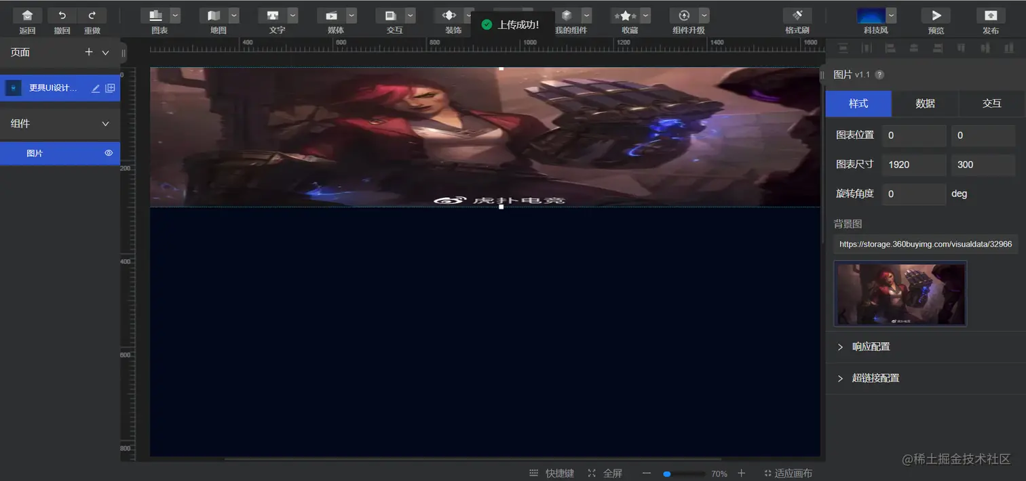Click the left panel collapse handle

[x=123, y=52]
